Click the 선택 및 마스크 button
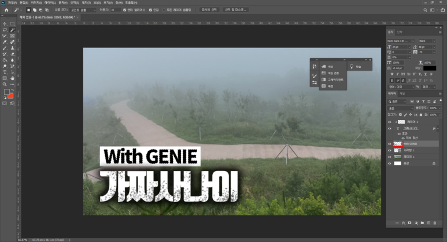The image size is (447, 242). tap(236, 10)
